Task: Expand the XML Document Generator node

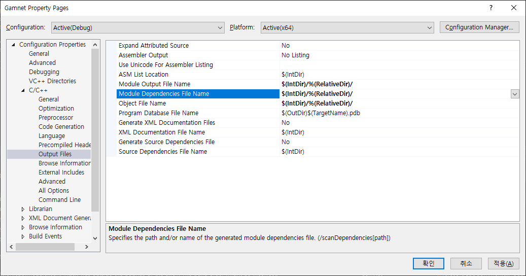Action: coord(23,218)
